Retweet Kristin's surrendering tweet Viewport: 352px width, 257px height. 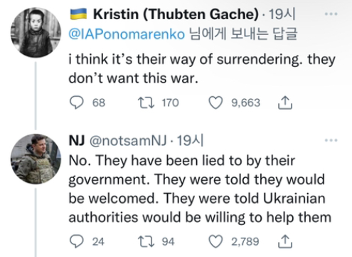pos(146,103)
